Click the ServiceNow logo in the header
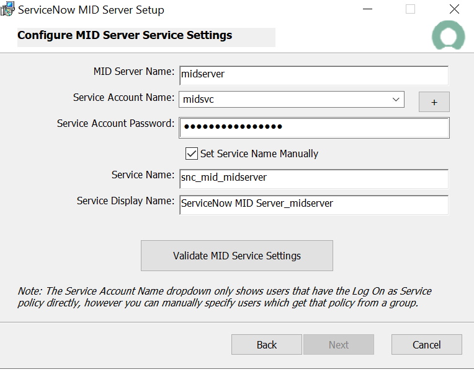Image resolution: width=474 pixels, height=372 pixels. click(x=448, y=37)
